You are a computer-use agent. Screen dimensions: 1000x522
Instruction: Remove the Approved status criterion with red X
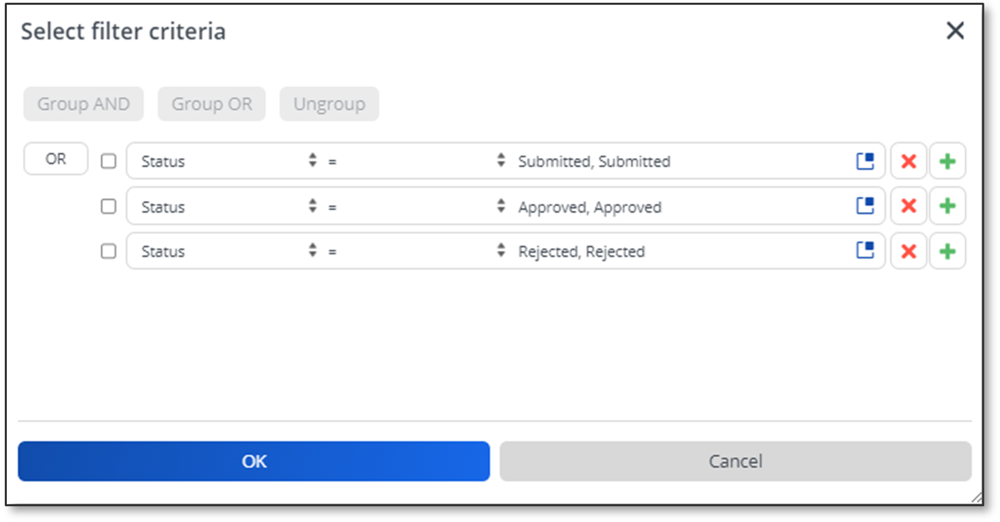pyautogui.click(x=908, y=206)
